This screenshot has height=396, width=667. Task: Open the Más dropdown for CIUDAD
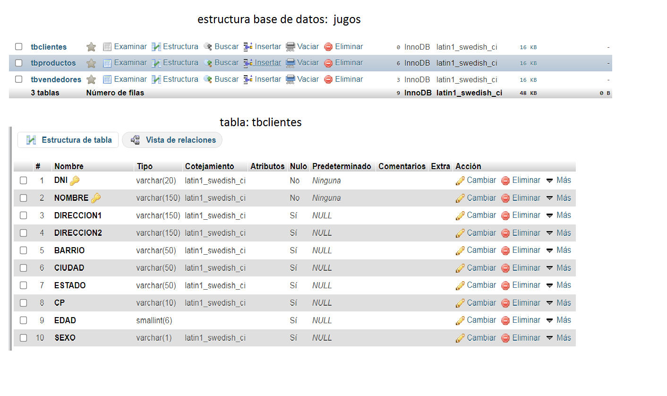(x=558, y=268)
